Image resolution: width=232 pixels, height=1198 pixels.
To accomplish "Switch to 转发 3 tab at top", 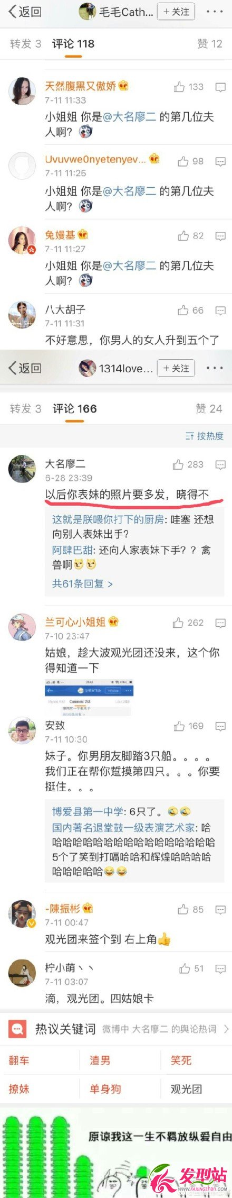I will pos(25,44).
